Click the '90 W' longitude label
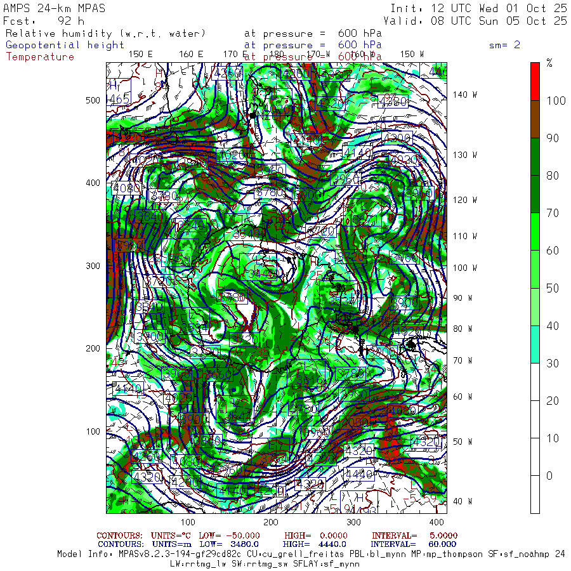This screenshot has height=571, width=571. tap(463, 298)
